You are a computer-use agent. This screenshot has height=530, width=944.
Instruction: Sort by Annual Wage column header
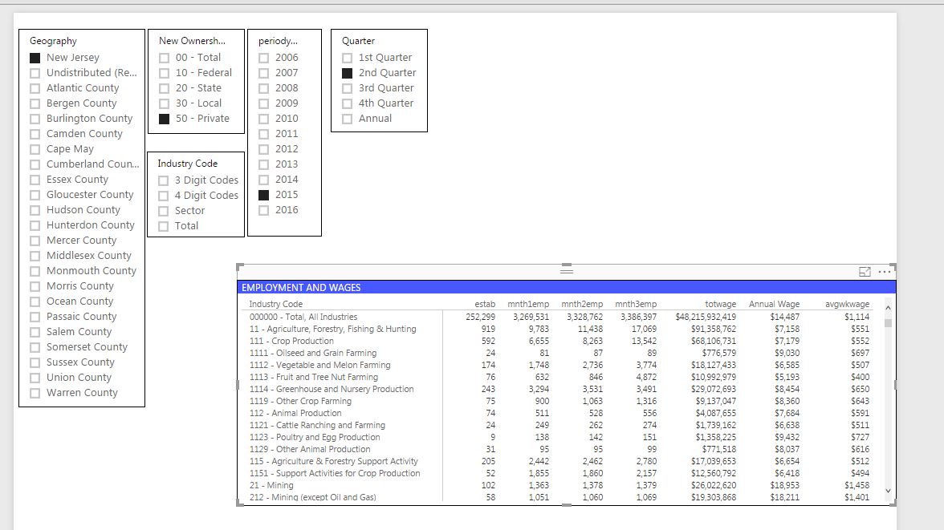point(774,304)
